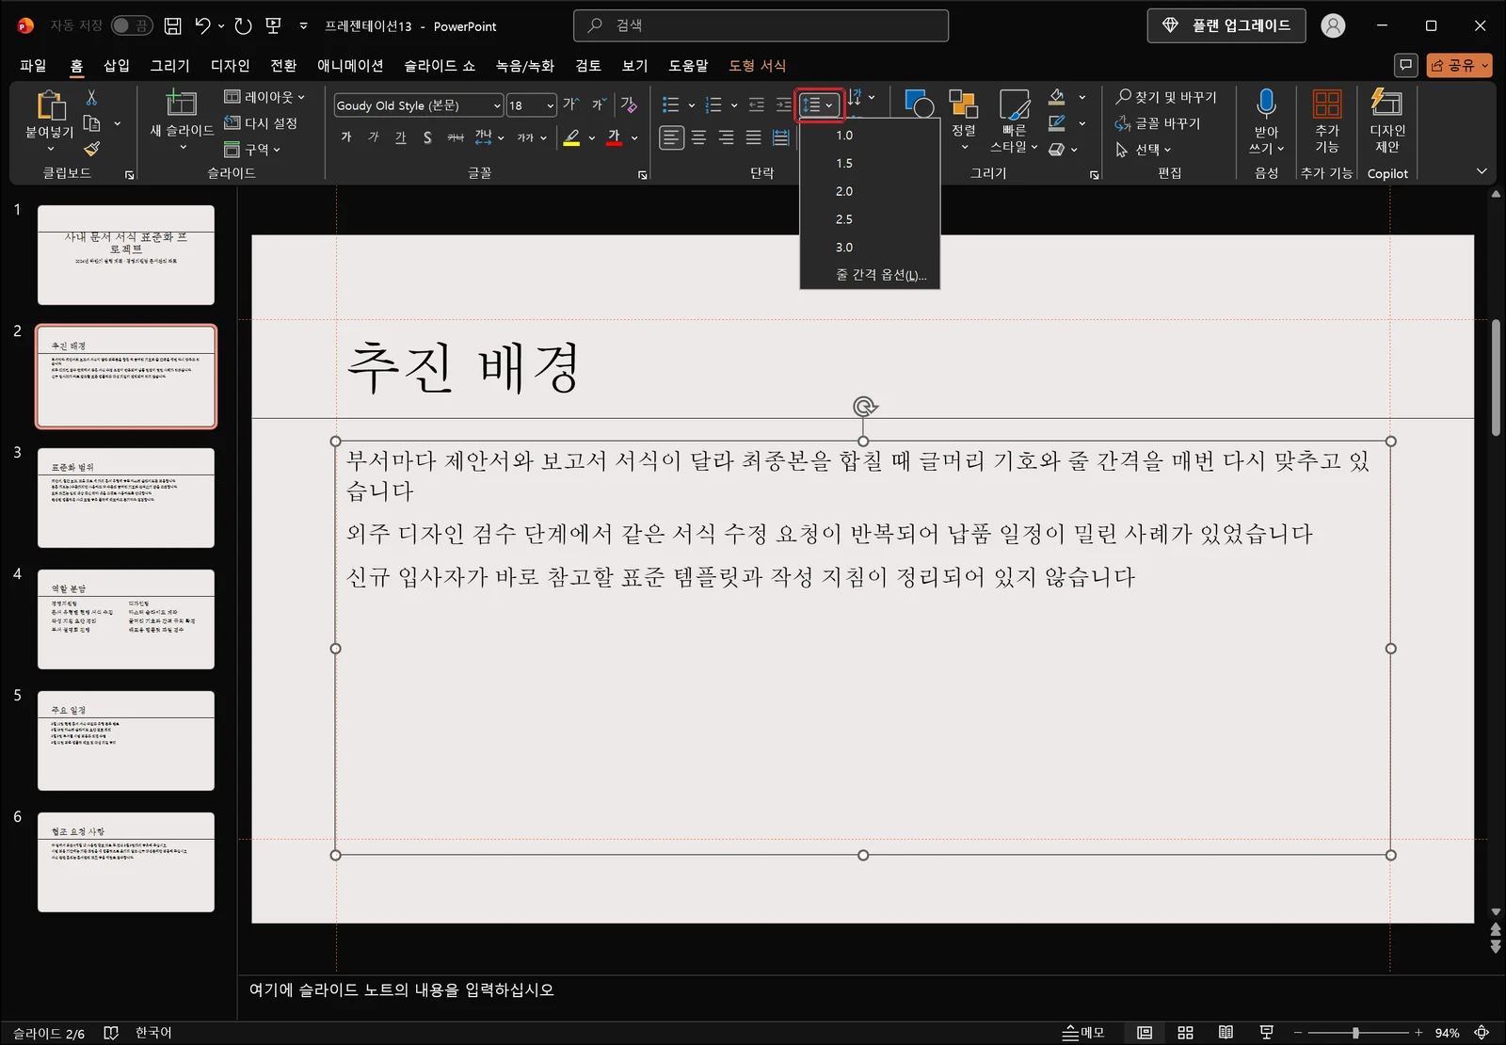This screenshot has width=1506, height=1045.
Task: Toggle italic 가 formatting
Action: [374, 137]
